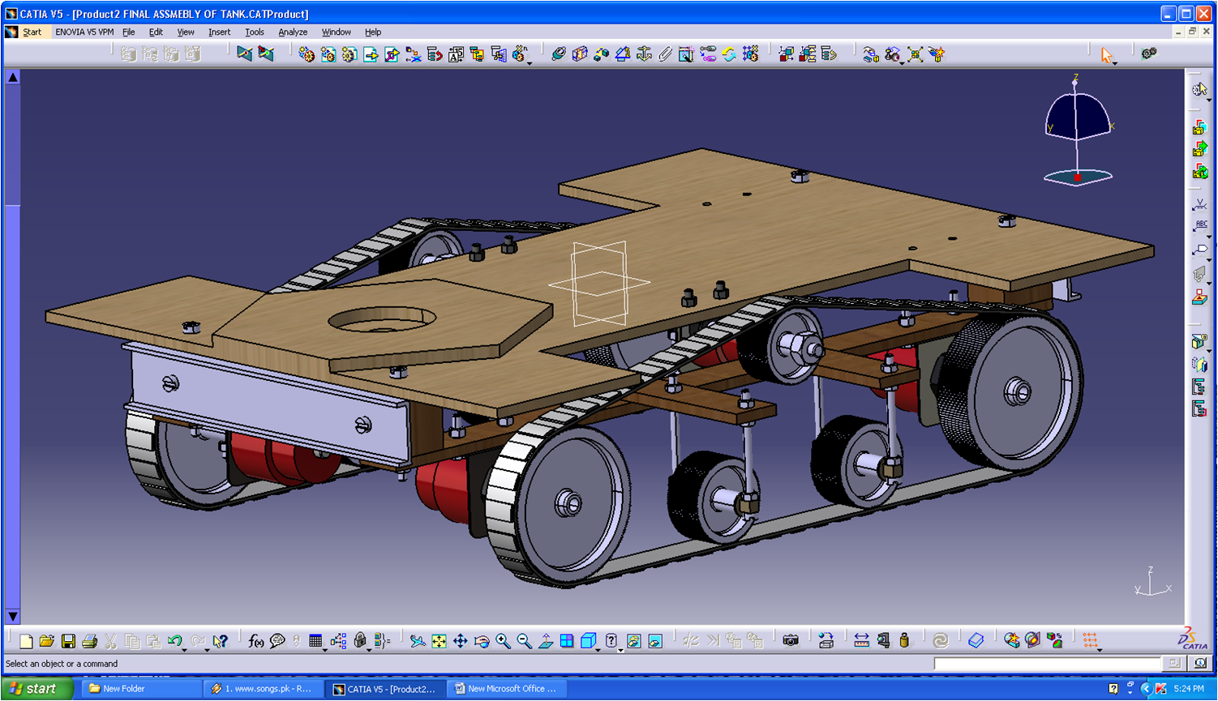Click the Capture camera icon
The image size is (1218, 701).
(x=791, y=641)
